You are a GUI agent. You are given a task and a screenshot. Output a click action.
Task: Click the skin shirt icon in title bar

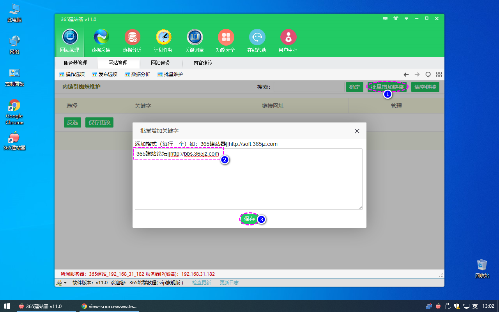[396, 18]
